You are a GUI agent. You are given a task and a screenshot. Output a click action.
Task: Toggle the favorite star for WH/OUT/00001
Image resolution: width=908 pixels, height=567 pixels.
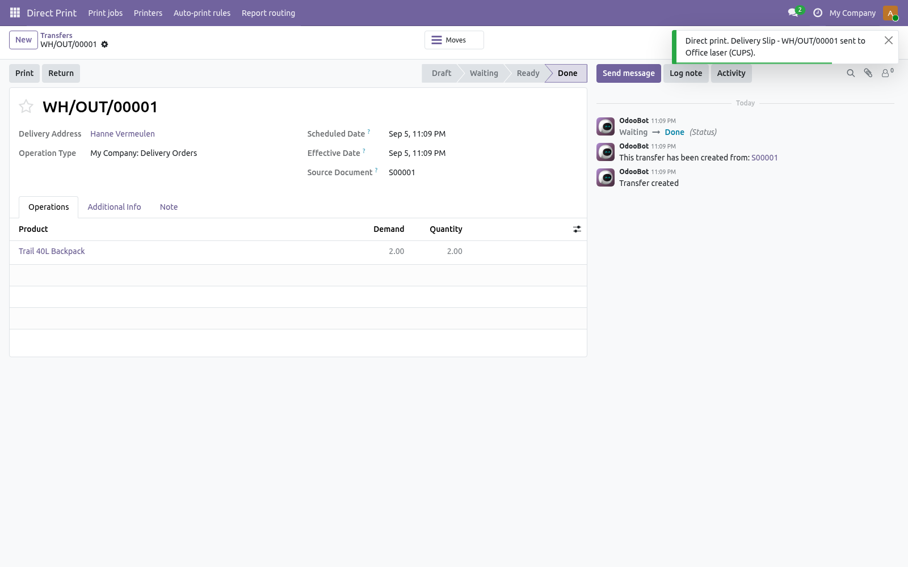(x=26, y=106)
